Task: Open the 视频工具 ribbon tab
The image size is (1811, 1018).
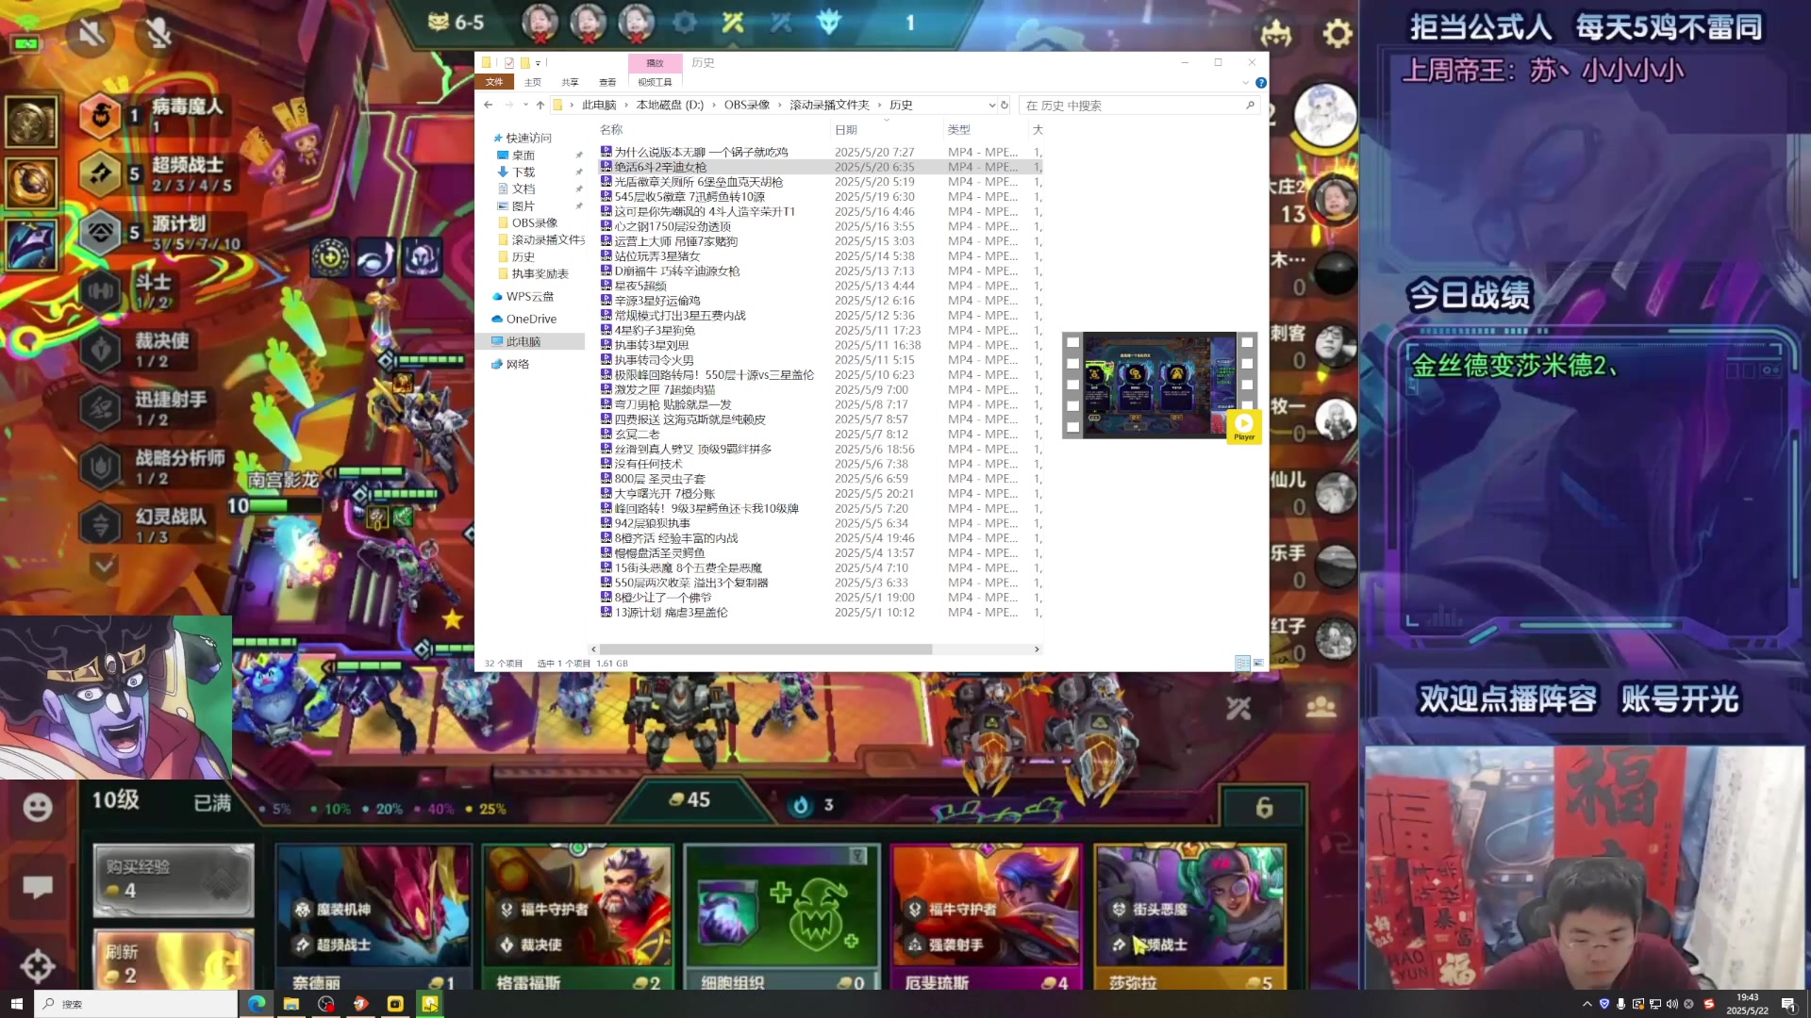Action: point(655,82)
